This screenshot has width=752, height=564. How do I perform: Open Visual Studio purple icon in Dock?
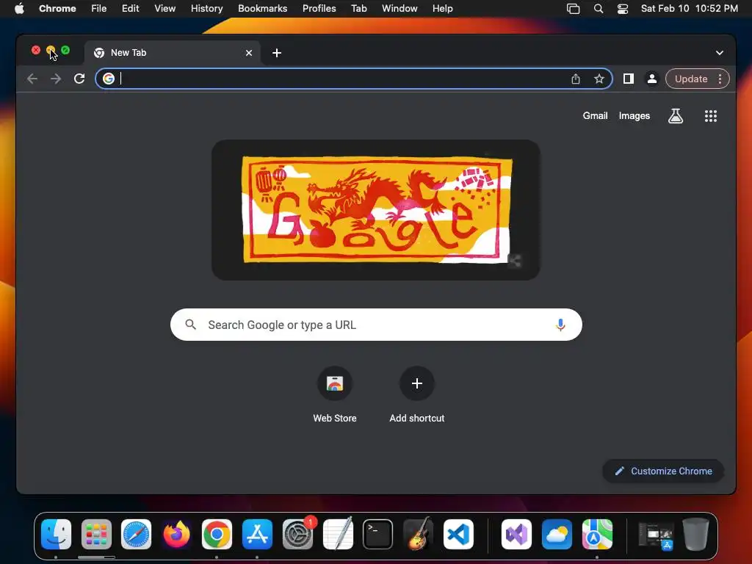[x=516, y=534]
